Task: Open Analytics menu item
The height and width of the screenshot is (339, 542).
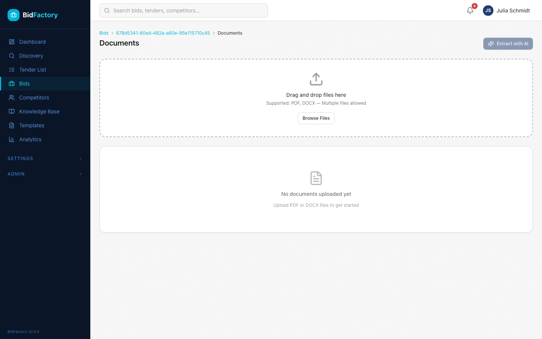Action: (45, 139)
